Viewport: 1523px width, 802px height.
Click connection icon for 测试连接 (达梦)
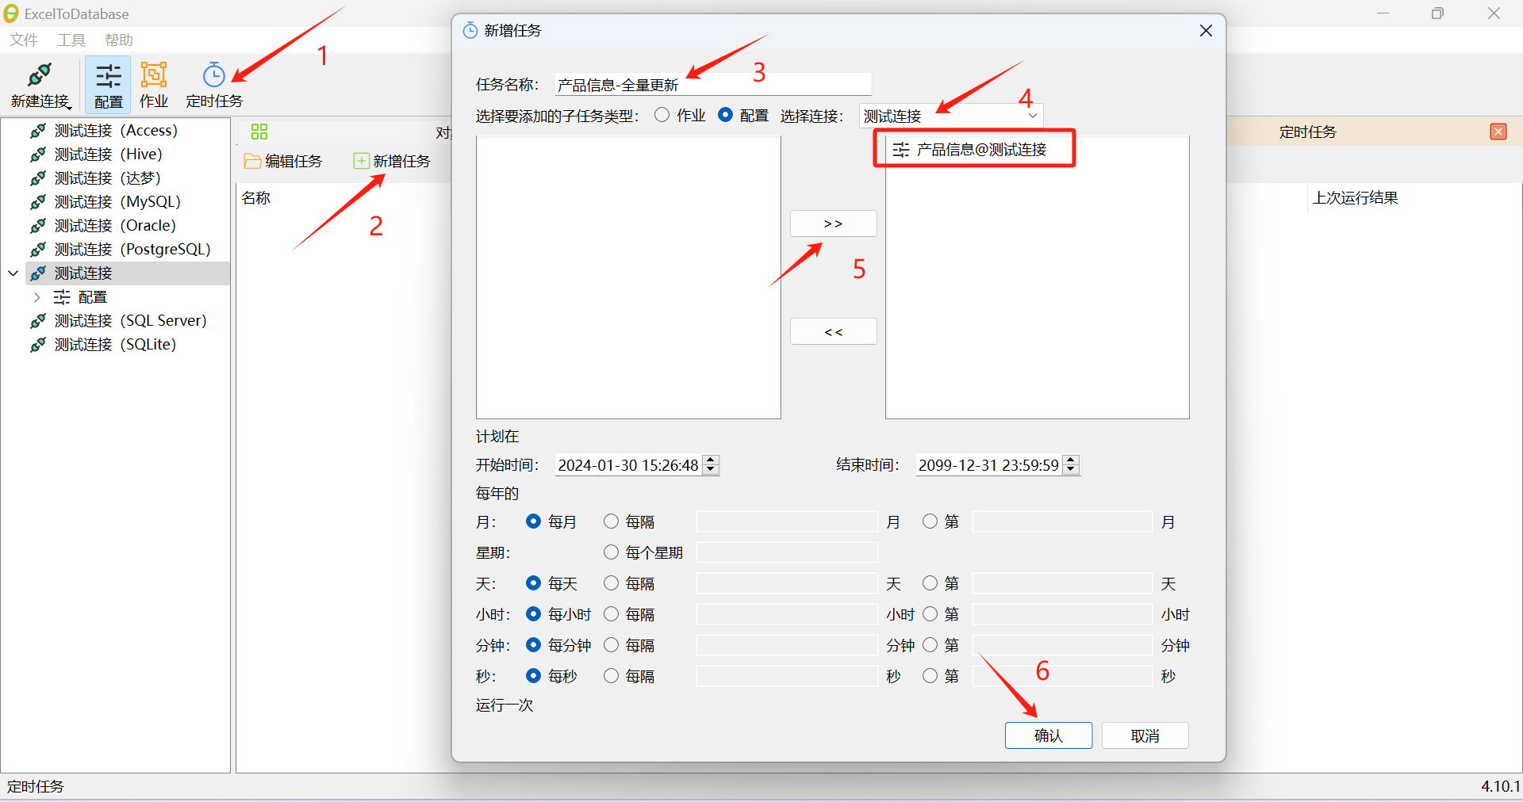point(37,178)
